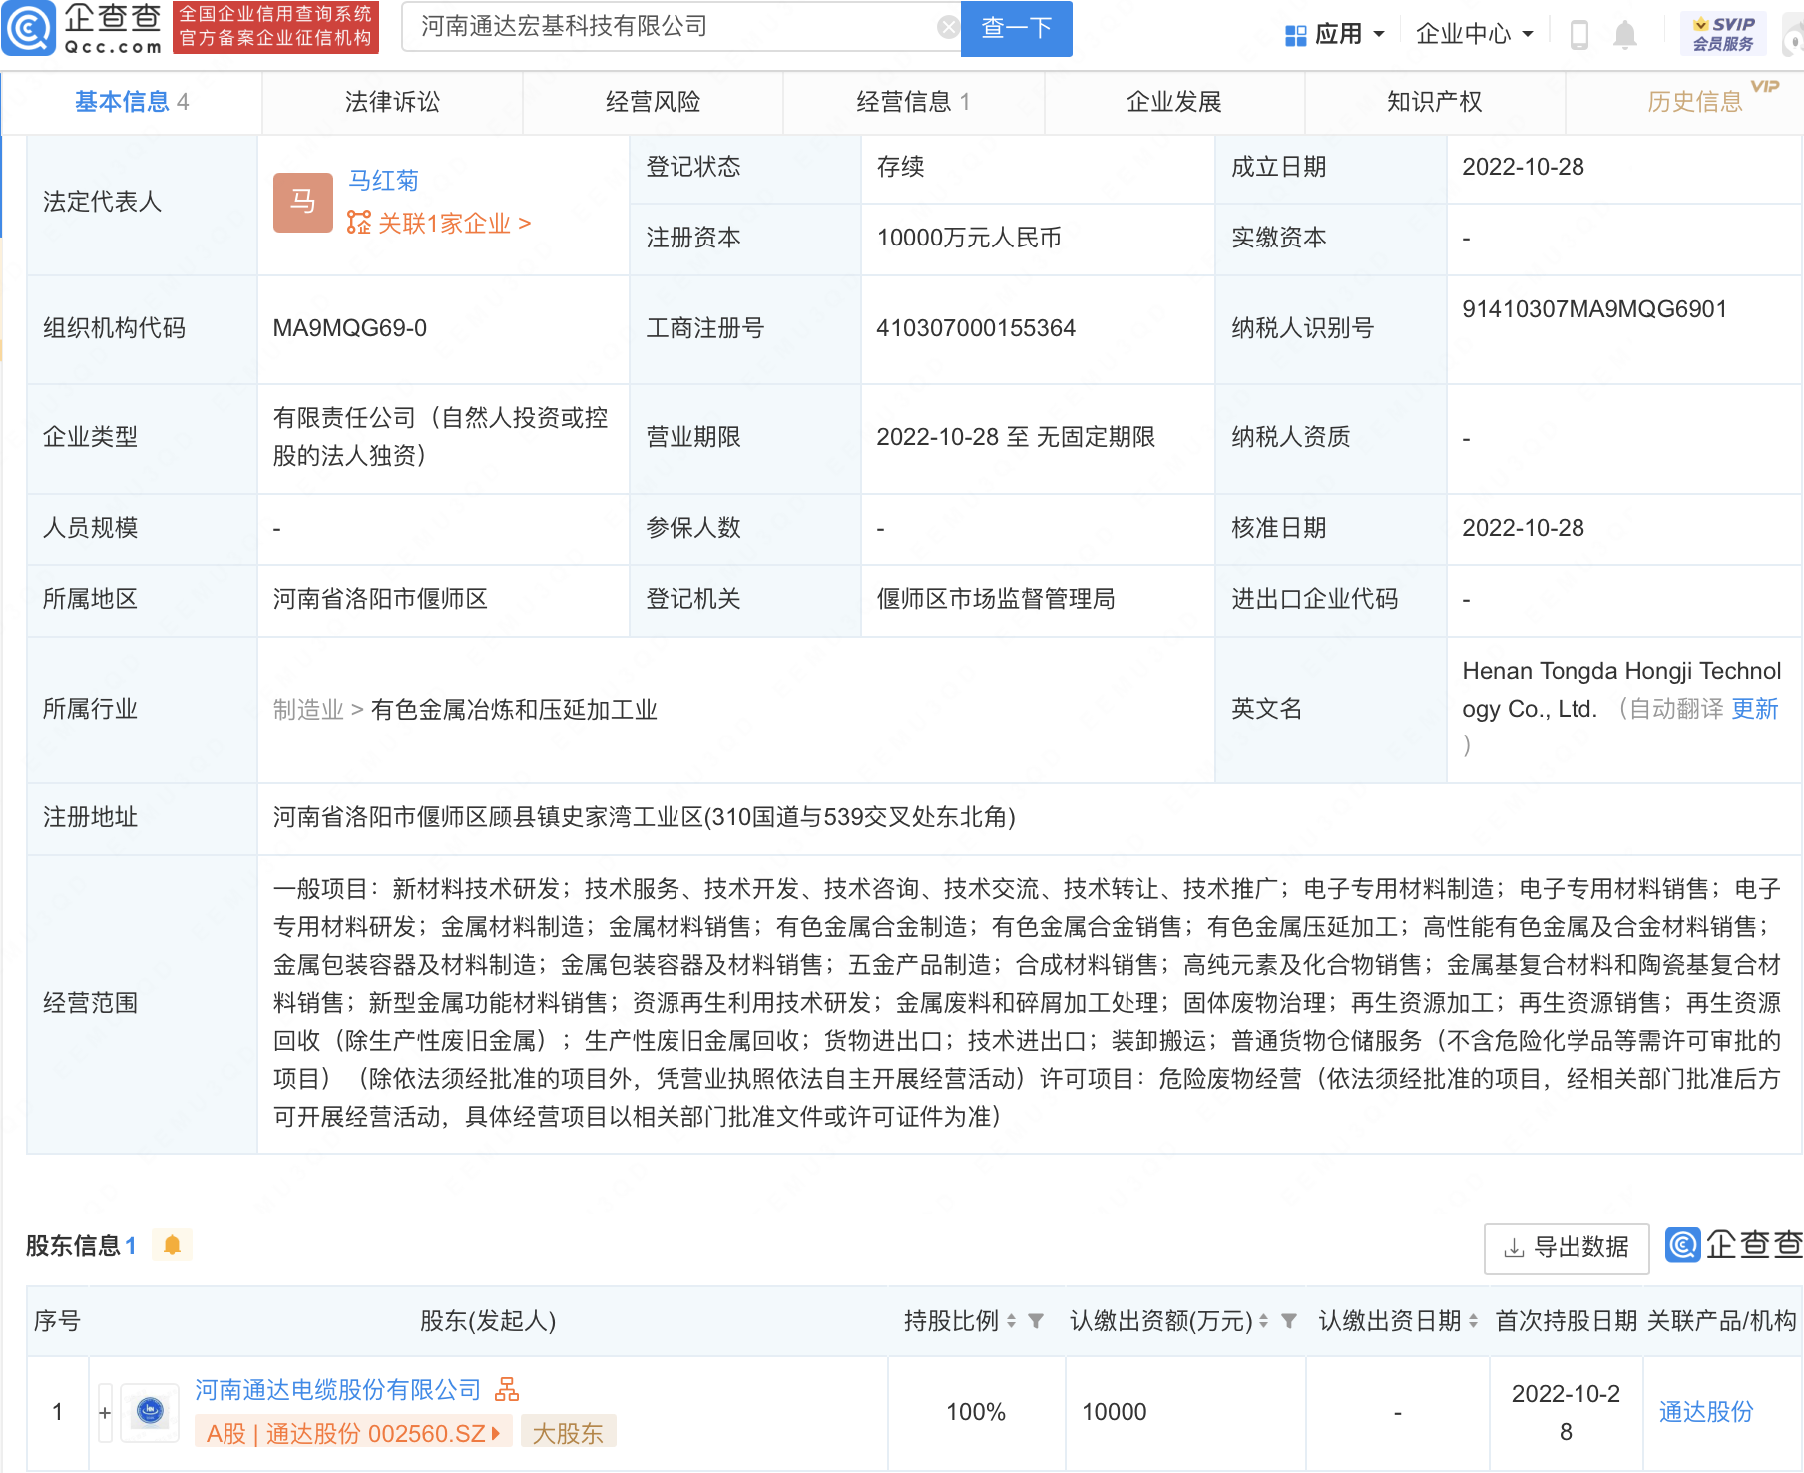Sort by 认缴出资额 arrows

click(x=1263, y=1321)
